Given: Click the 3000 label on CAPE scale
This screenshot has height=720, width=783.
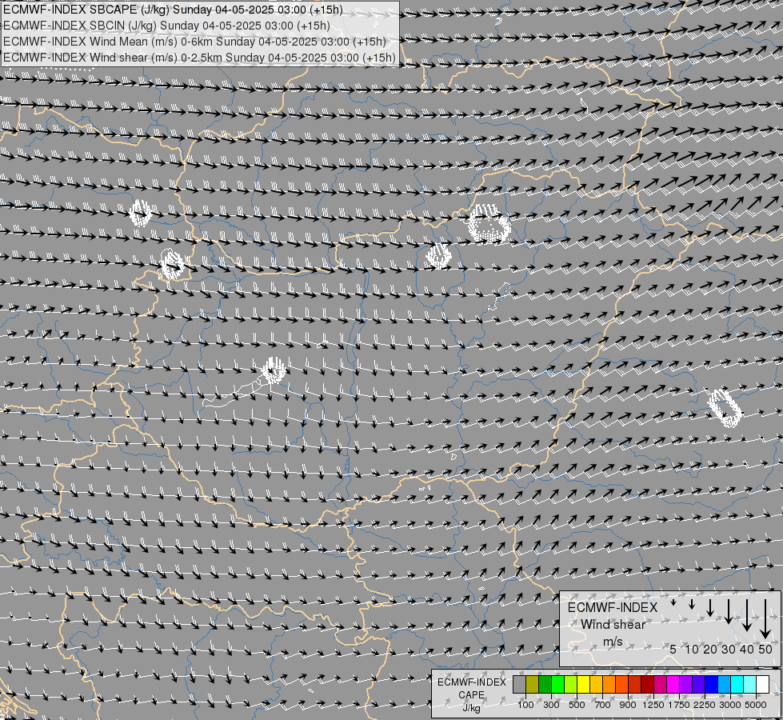Looking at the screenshot, I should coord(730,705).
